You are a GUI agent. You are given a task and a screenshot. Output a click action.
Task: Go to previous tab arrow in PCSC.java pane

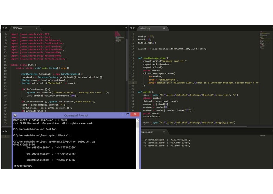pos(3,28)
